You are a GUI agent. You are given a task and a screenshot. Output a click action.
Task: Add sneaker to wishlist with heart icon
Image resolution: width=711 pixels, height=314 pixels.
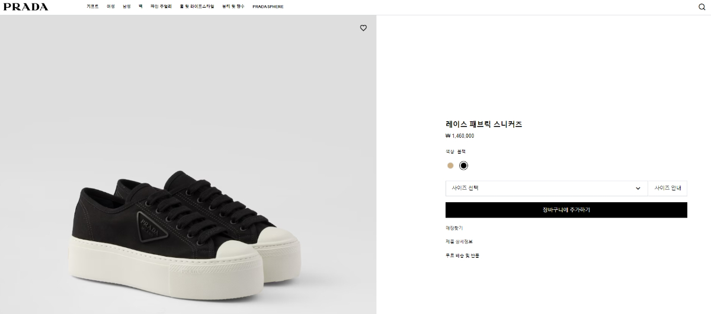pos(363,28)
